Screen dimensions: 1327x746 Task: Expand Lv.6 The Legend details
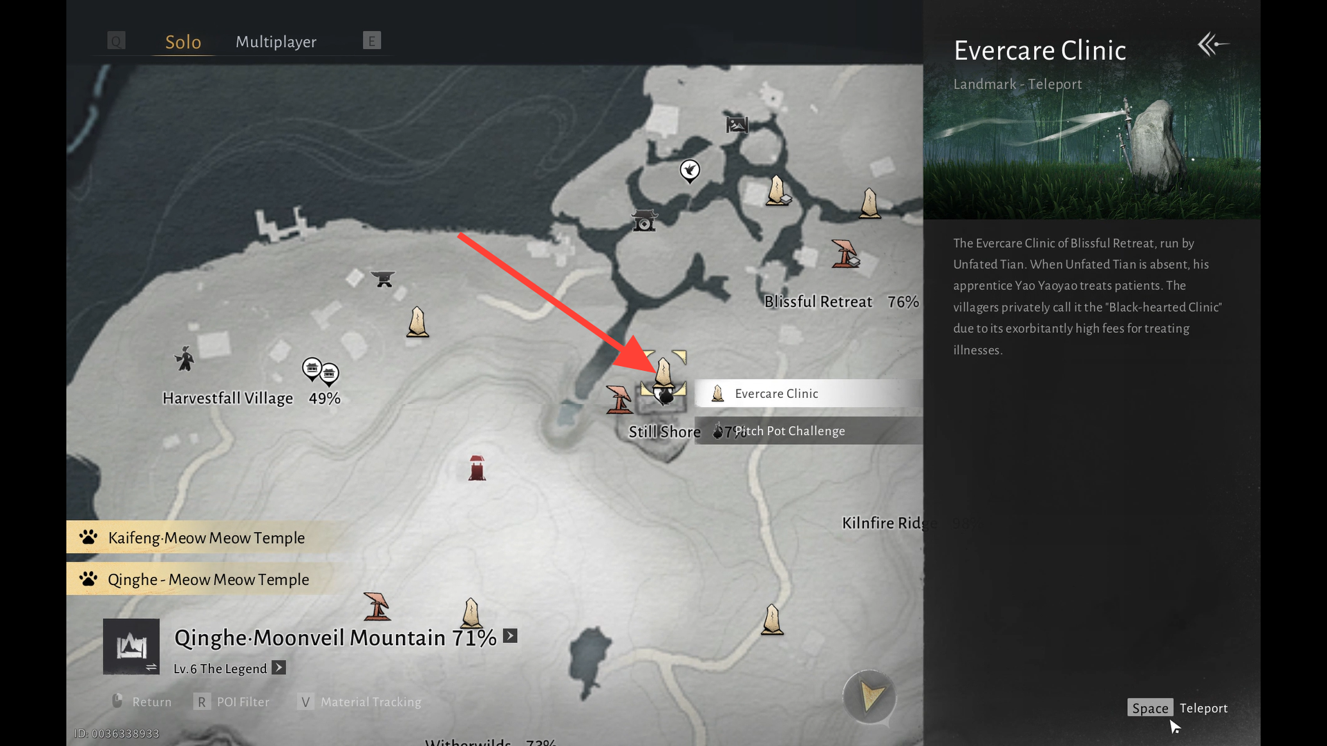pos(279,668)
